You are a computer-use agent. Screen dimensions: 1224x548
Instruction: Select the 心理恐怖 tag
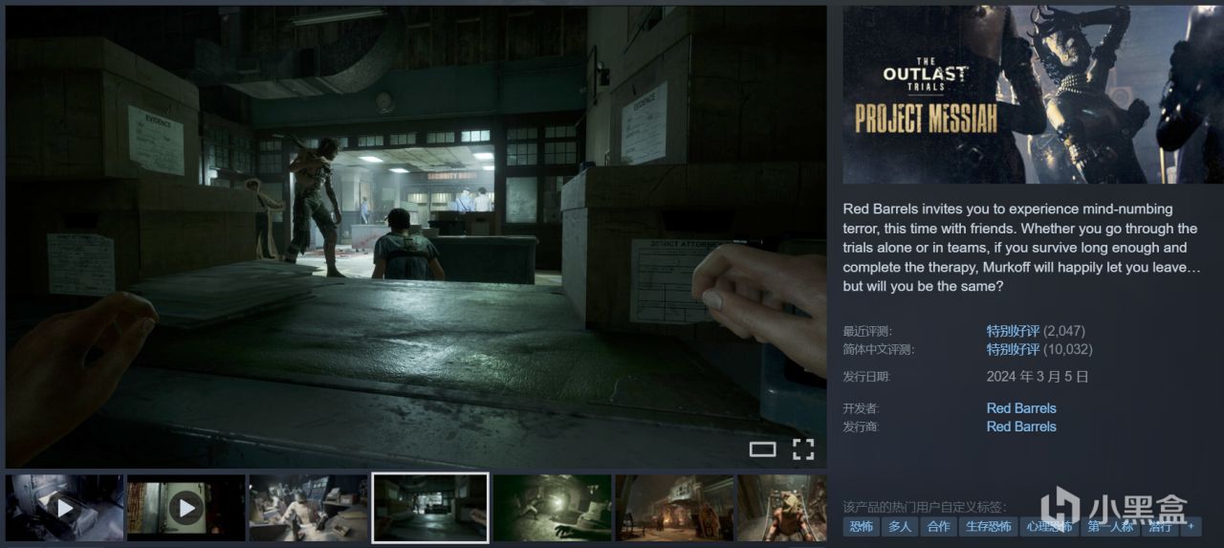point(1048,527)
